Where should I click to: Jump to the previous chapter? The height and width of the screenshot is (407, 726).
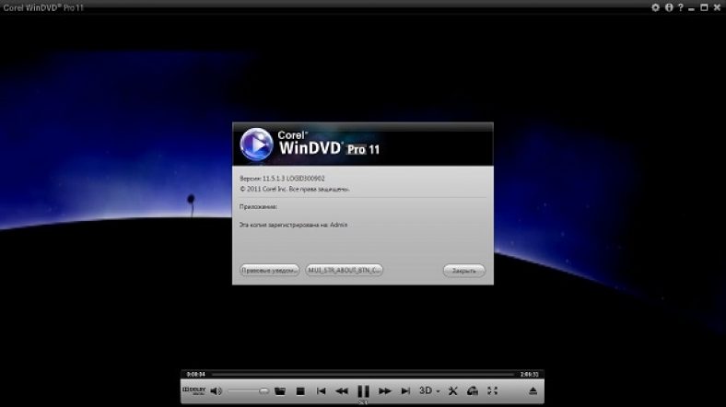coord(321,390)
